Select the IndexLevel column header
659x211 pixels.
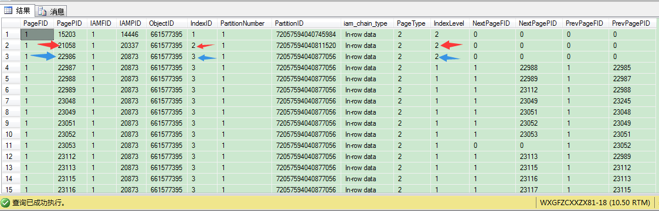450,23
